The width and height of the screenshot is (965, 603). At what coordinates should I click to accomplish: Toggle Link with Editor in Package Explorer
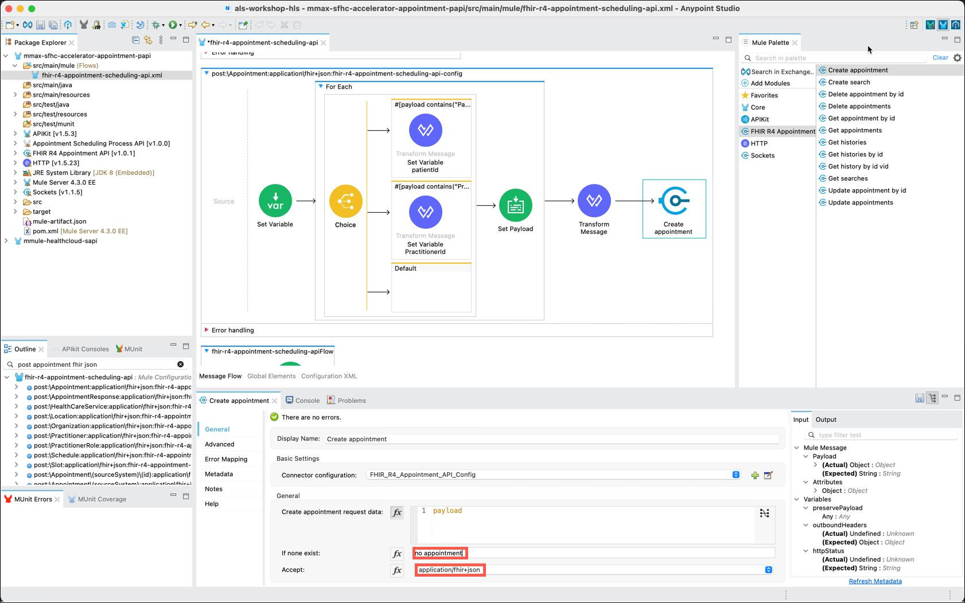pos(148,40)
